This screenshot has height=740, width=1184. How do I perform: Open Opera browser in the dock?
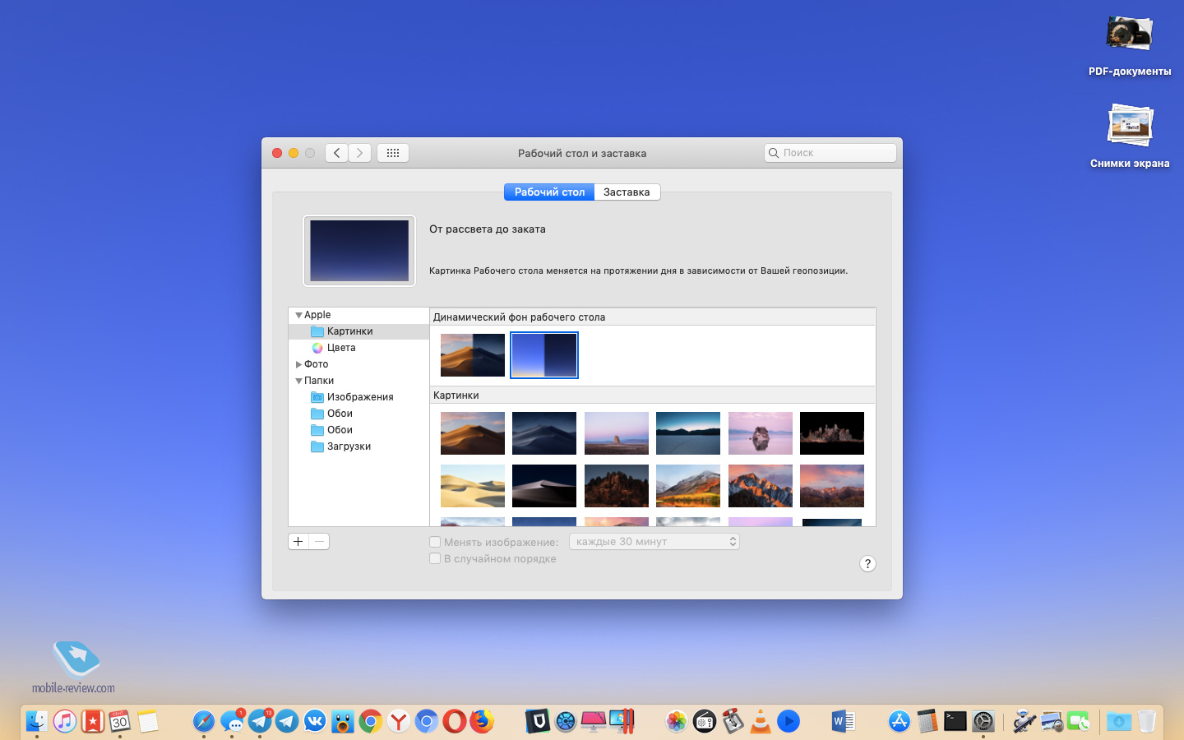click(454, 721)
